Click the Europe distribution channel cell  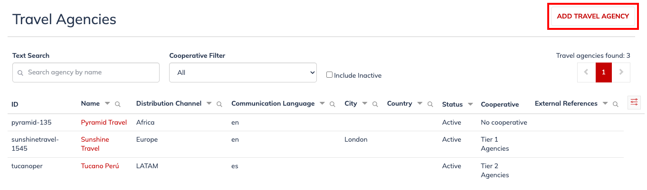(x=147, y=140)
